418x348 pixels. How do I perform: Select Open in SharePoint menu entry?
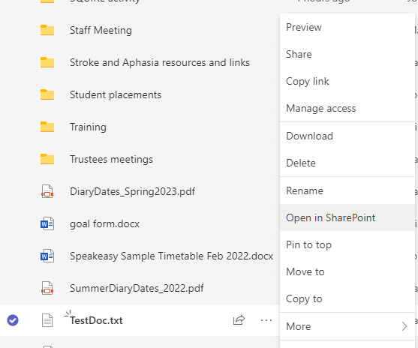click(347, 217)
